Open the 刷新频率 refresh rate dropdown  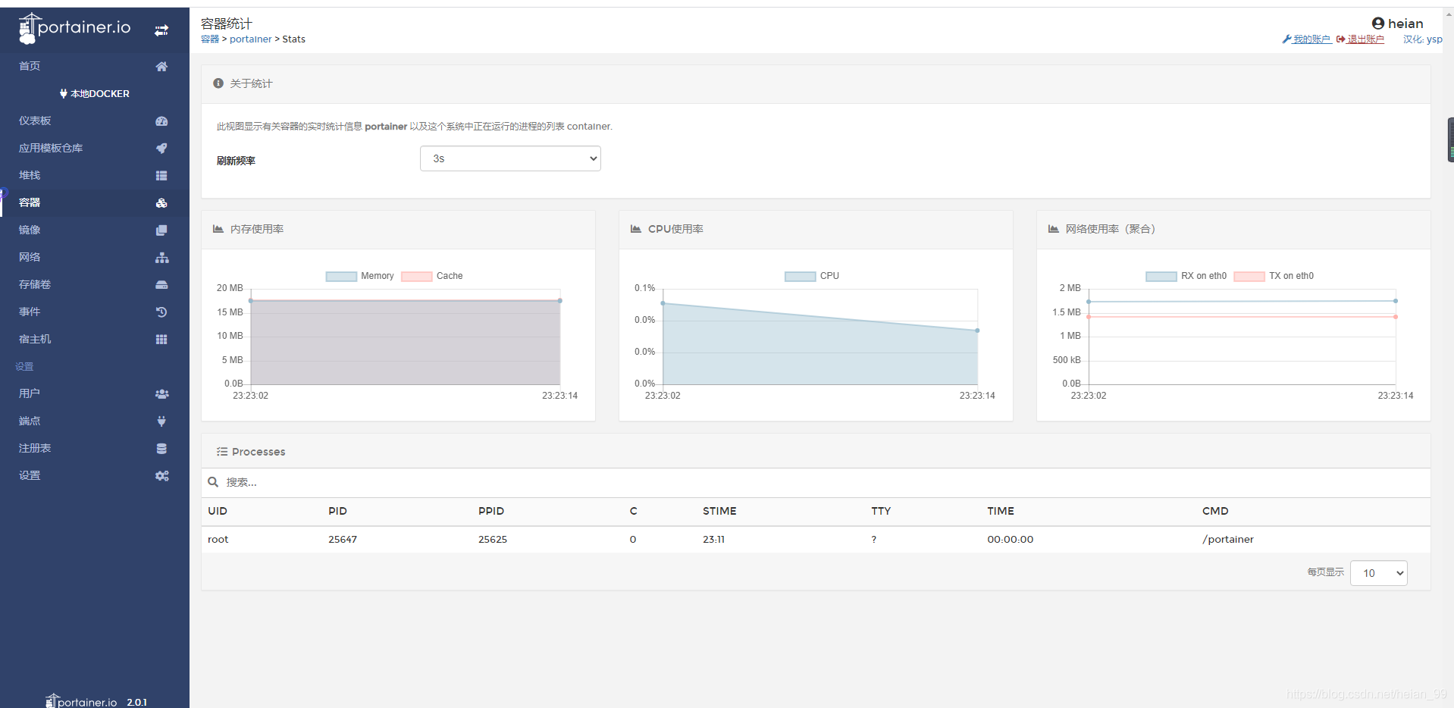[x=510, y=158]
